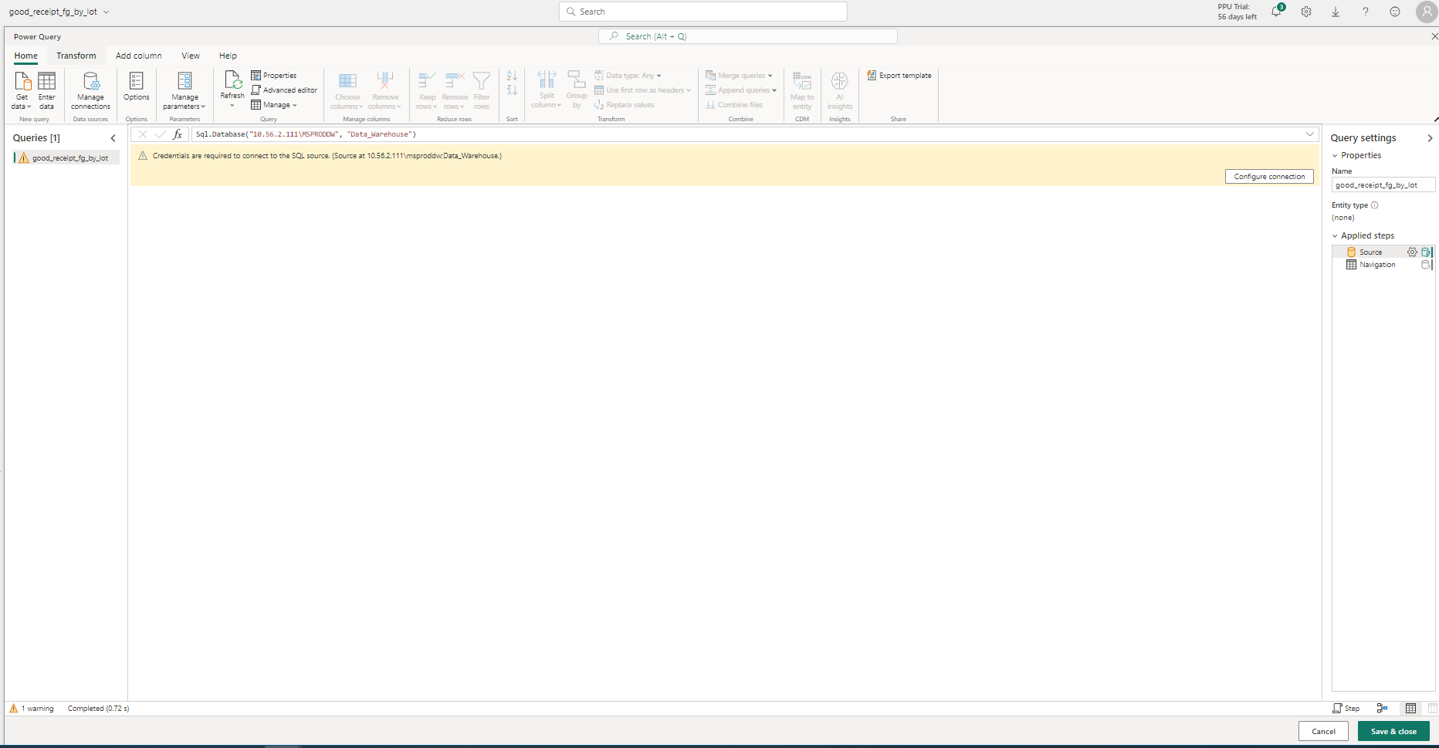Enable the diagram view toggle
1439x748 pixels.
click(x=1383, y=708)
